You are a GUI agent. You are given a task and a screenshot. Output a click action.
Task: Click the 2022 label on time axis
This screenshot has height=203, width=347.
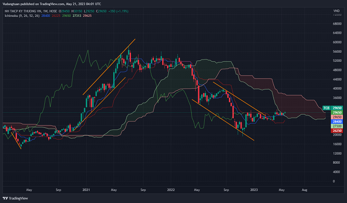coord(171,189)
